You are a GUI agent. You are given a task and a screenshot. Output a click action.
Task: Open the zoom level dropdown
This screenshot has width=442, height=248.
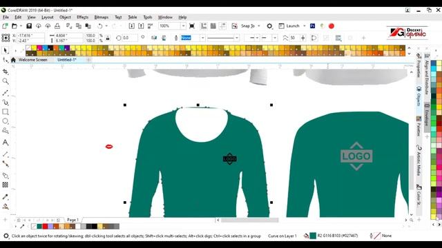point(183,26)
